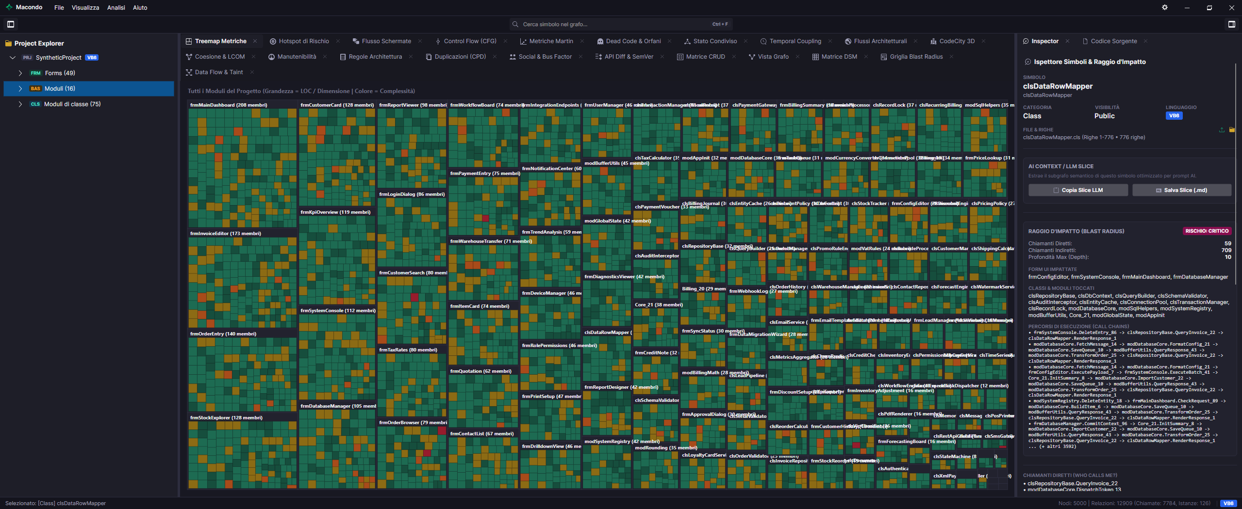Image resolution: width=1242 pixels, height=509 pixels.
Task: Click the Salva Slice (.md) button
Action: point(1181,190)
